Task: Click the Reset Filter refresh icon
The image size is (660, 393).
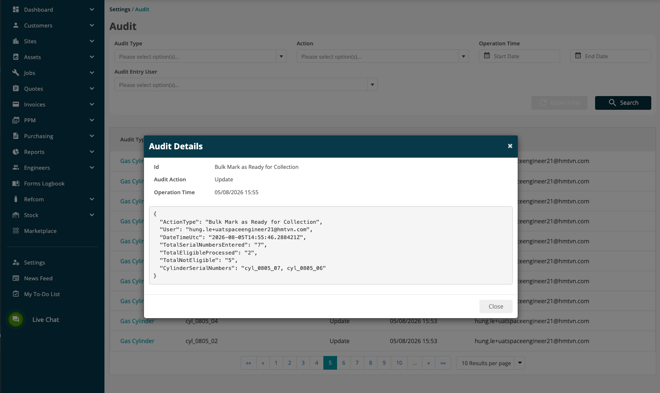Action: pos(543,102)
